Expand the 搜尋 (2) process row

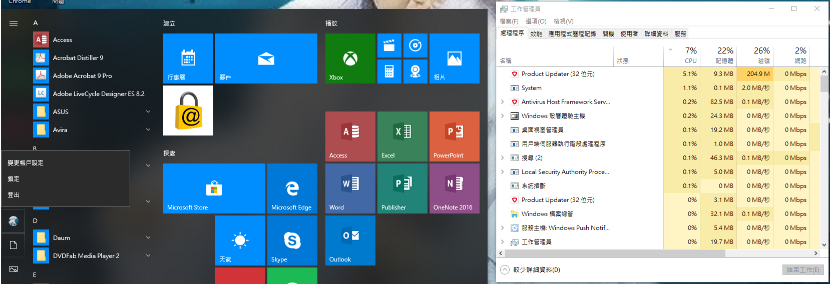(x=503, y=157)
